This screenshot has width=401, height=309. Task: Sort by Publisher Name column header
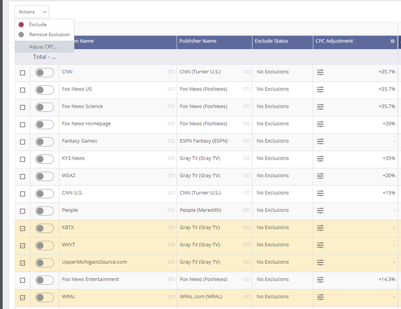pos(198,41)
